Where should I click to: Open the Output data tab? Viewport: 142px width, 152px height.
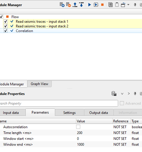(99, 113)
